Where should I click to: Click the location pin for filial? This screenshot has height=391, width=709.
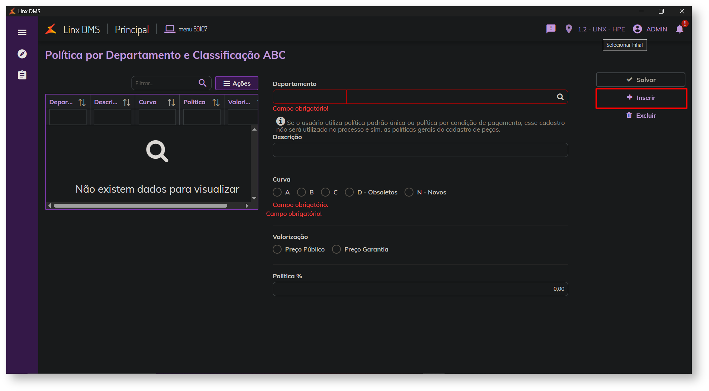coord(569,29)
